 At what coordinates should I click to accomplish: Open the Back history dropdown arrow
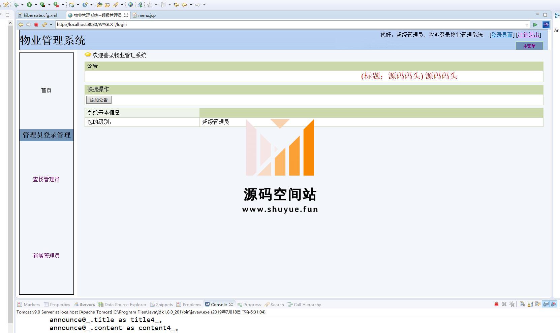pyautogui.click(x=191, y=5)
